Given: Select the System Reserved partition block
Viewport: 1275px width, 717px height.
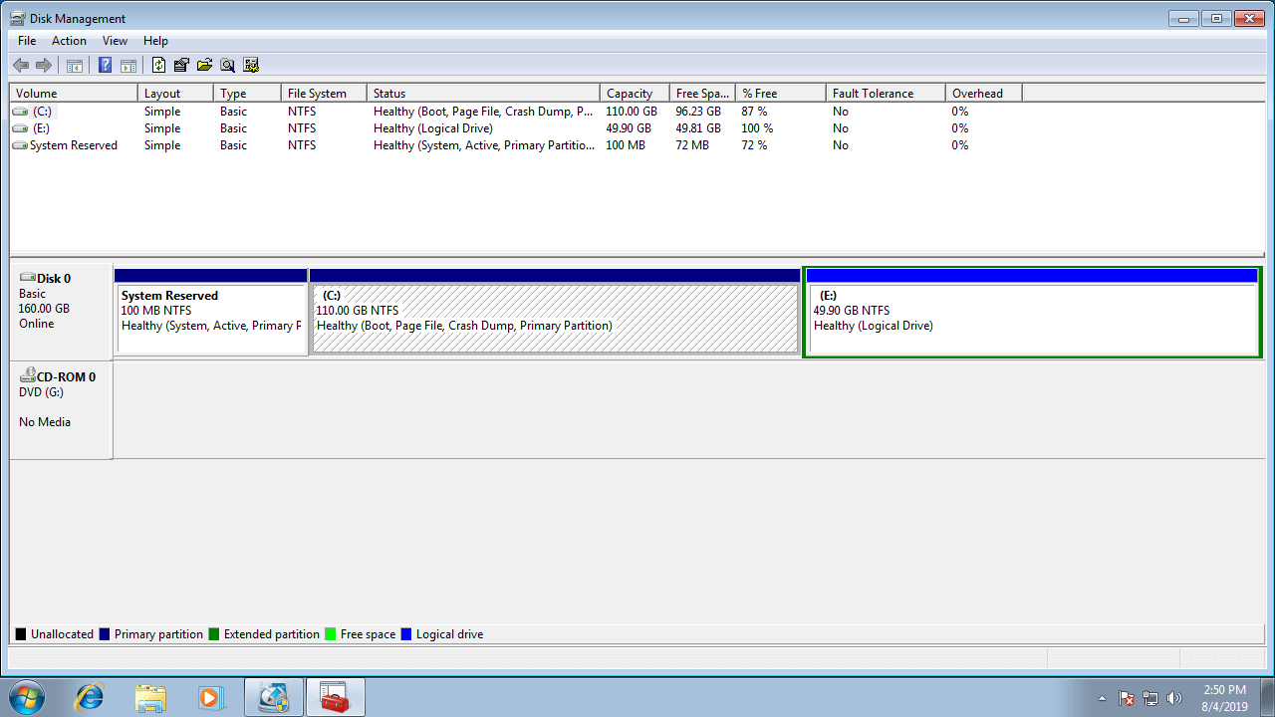Looking at the screenshot, I should [211, 319].
